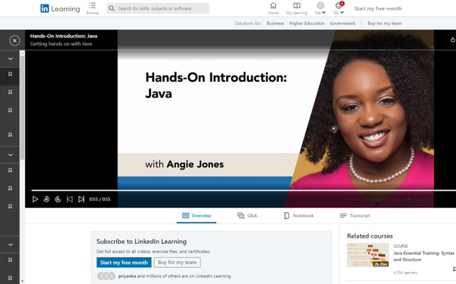The width and height of the screenshot is (456, 284).
Task: Click Buy for my team in header
Action: (x=384, y=23)
